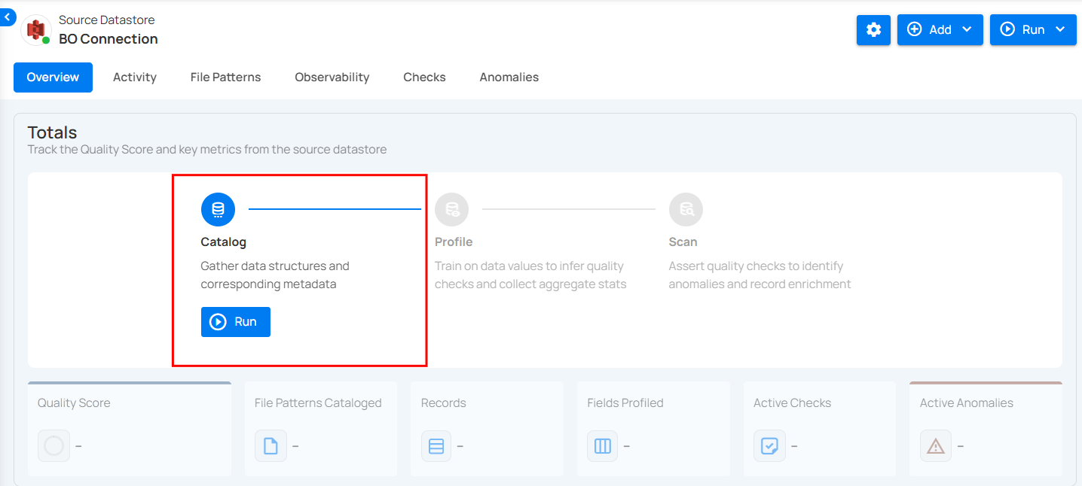Click the File Patterns Cataloged document icon
Screen dimensions: 1082x486
coord(270,446)
